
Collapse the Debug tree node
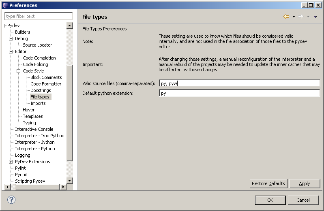click(x=11, y=38)
